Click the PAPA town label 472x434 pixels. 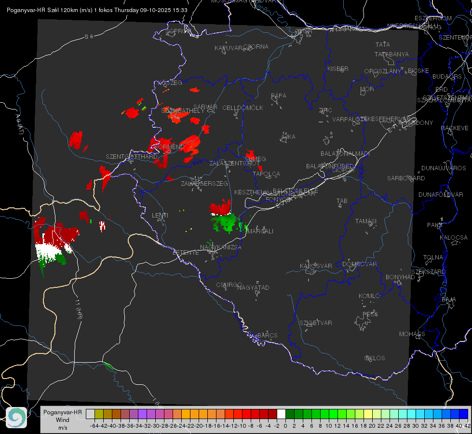(279, 96)
